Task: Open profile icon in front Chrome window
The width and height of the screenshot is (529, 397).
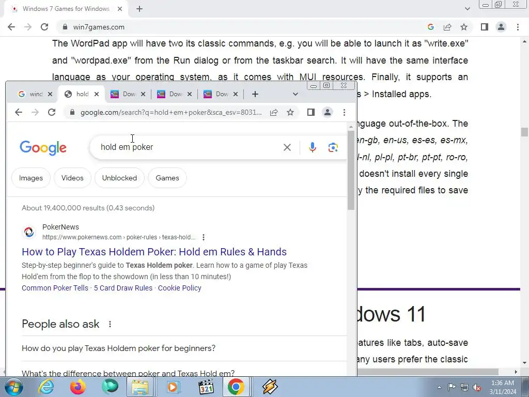Action: [x=327, y=112]
